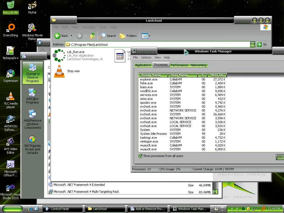
Task: Select spoolsv.exe process row
Action: [182, 103]
